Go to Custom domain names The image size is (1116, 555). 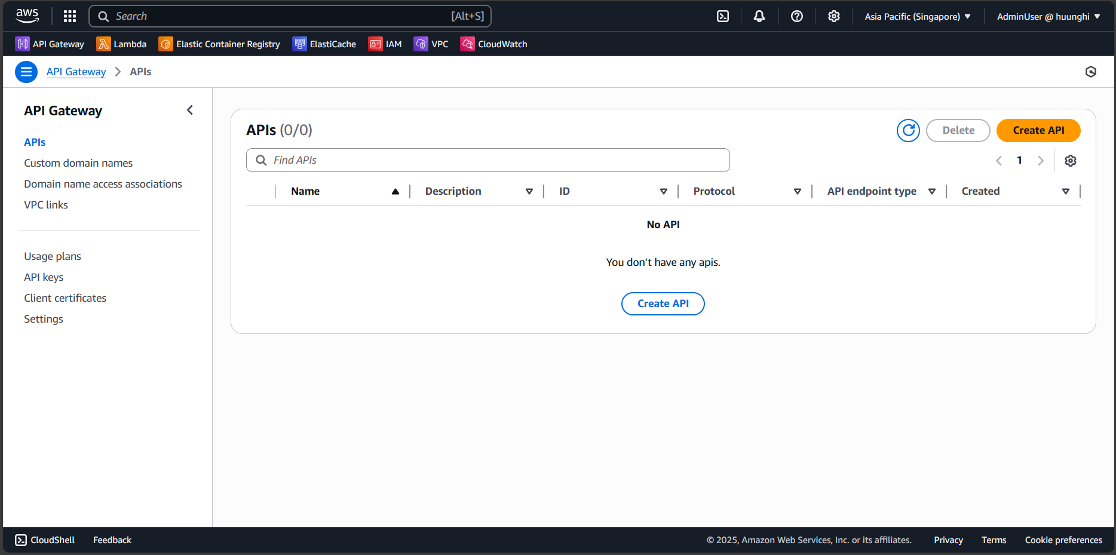78,163
